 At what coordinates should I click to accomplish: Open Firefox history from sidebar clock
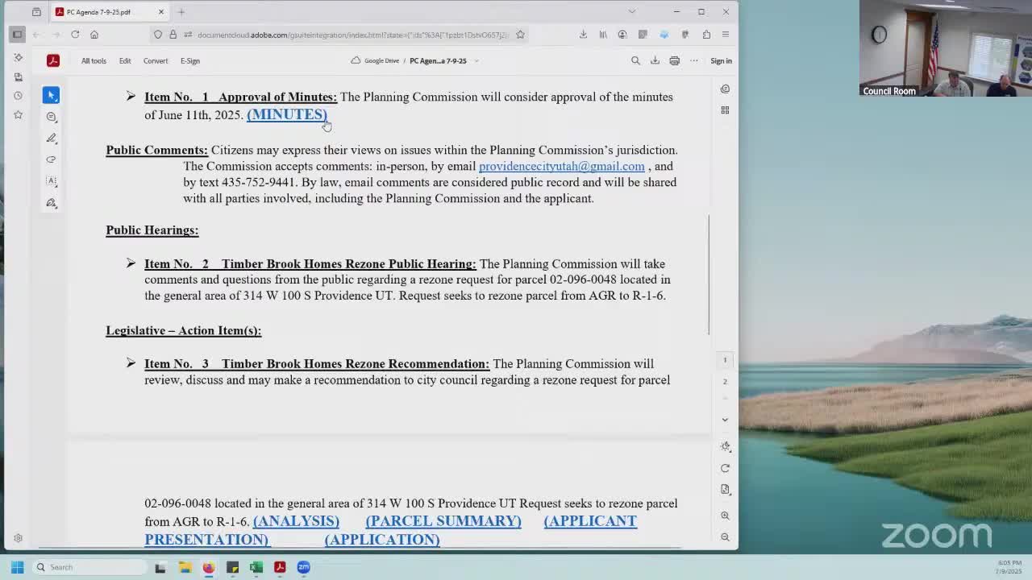pos(18,96)
